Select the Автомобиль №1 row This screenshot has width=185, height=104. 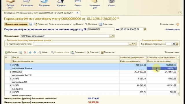[65, 82]
